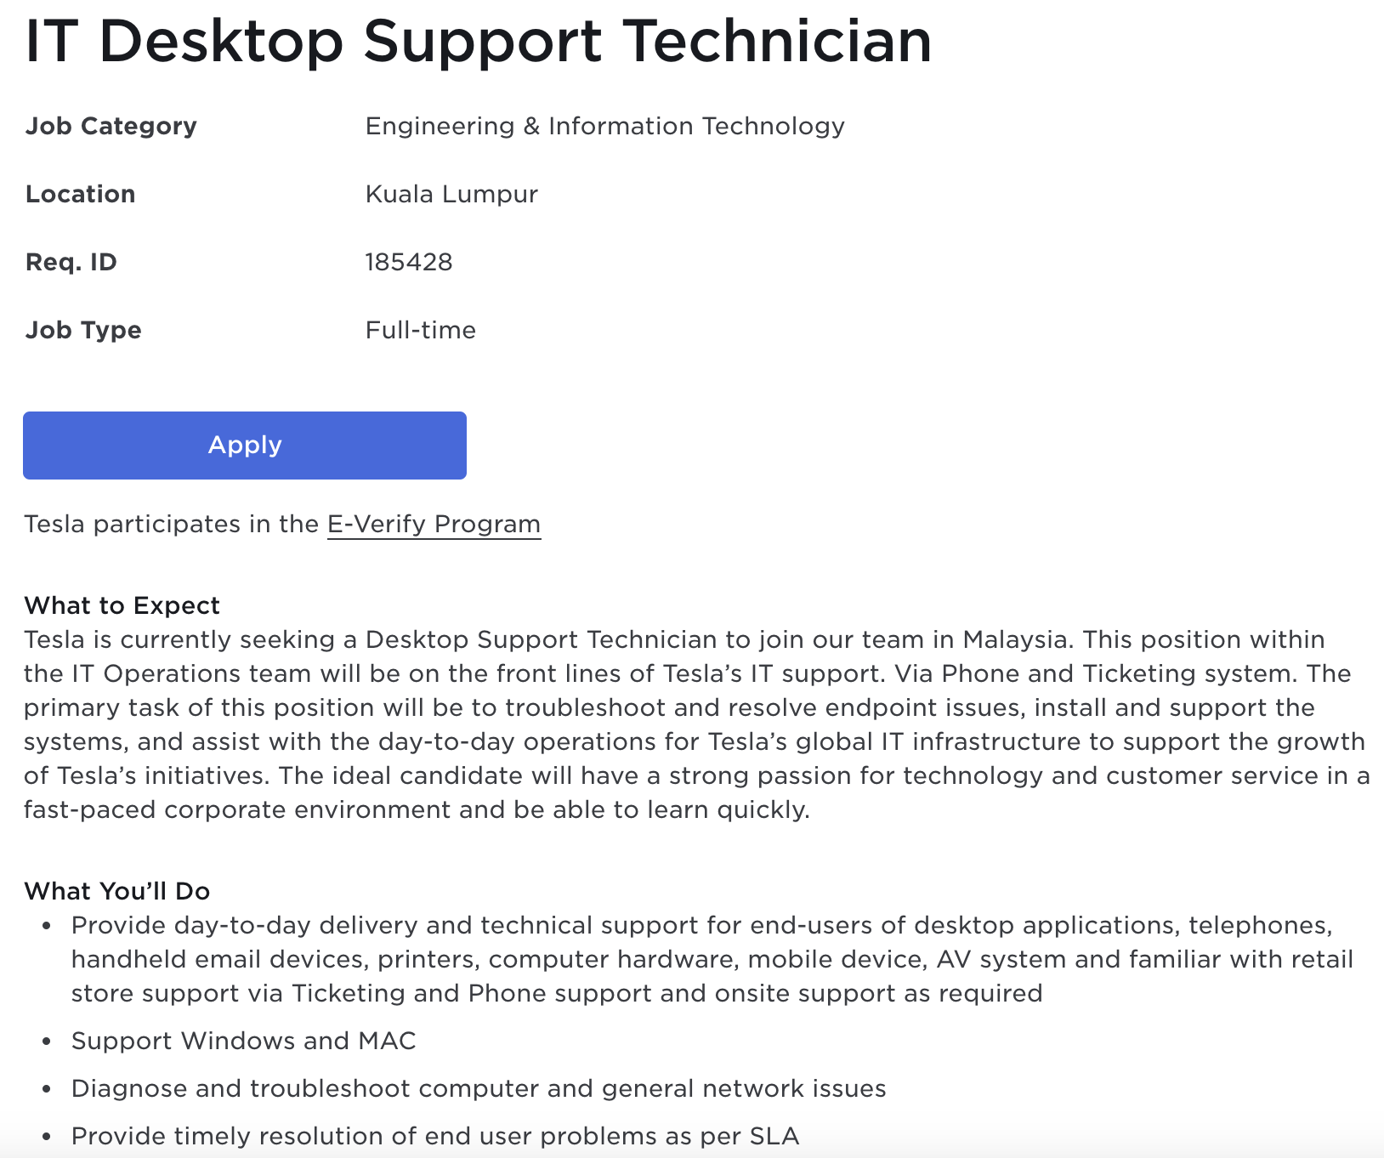1384x1158 pixels.
Task: Click the What You'll Do heading
Action: [x=117, y=891]
